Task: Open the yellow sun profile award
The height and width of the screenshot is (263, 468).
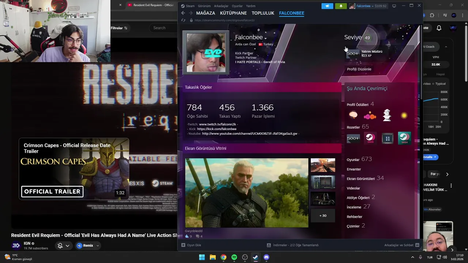Action: click(404, 115)
